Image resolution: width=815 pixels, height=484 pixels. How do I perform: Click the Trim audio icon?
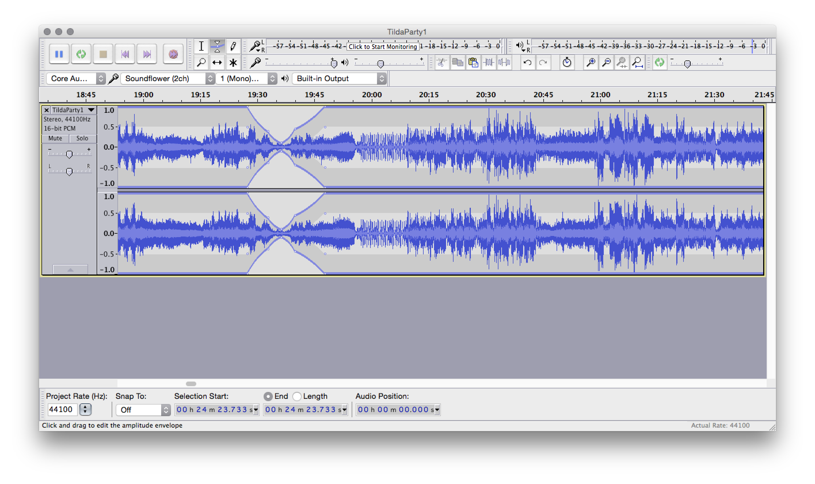[x=489, y=62]
